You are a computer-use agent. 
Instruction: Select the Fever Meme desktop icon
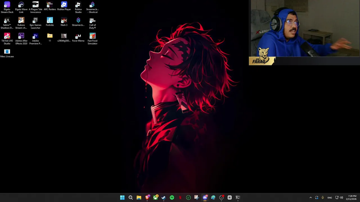[78, 38]
